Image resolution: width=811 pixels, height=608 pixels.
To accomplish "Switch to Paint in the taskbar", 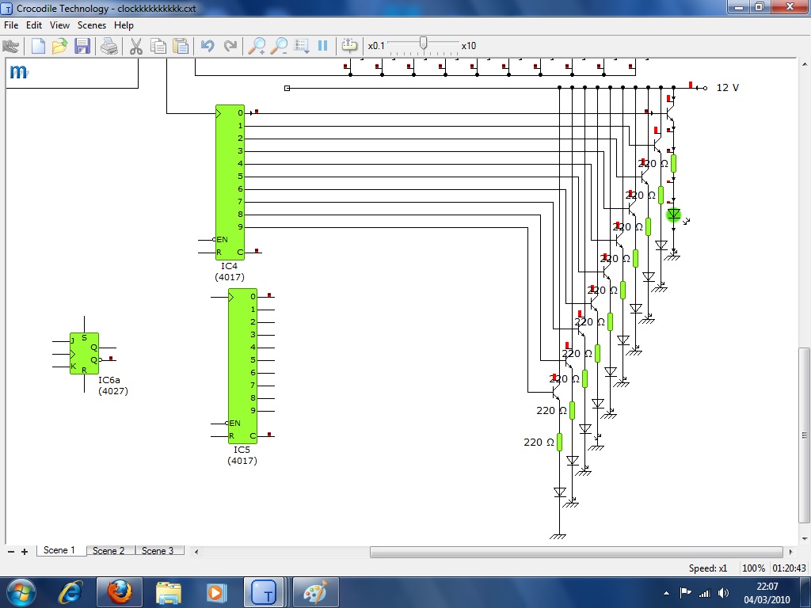I will point(316,592).
